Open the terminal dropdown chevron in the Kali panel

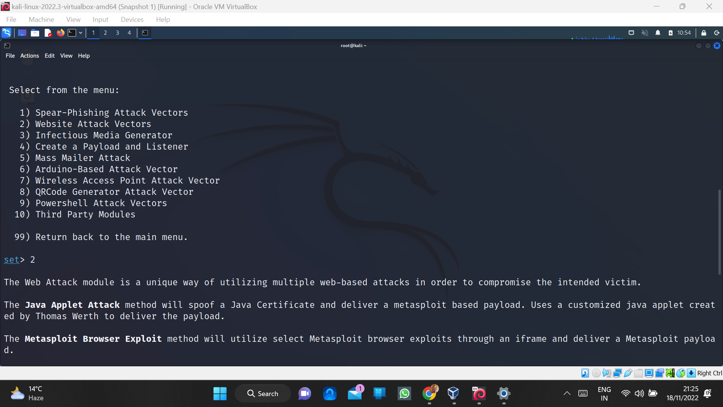click(80, 33)
